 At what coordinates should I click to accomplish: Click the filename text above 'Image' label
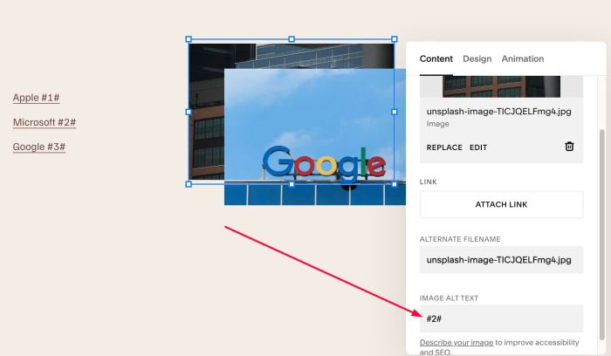[498, 112]
